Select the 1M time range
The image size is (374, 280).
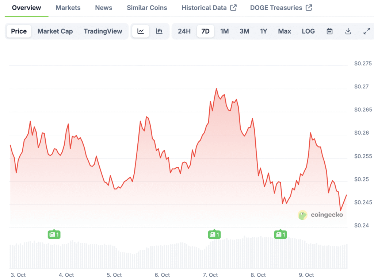(x=224, y=31)
